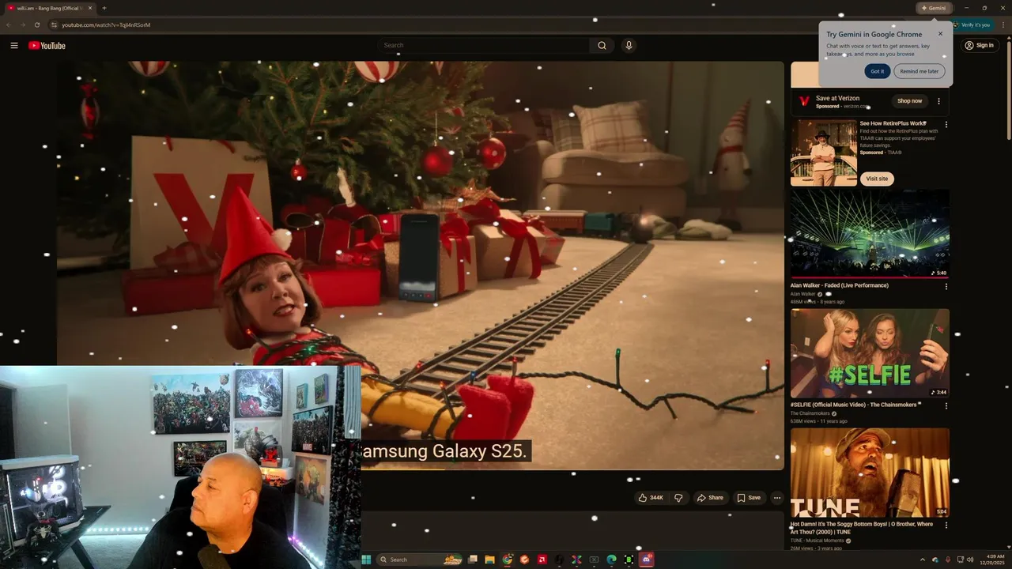Open Task View on the taskbar

(473, 560)
